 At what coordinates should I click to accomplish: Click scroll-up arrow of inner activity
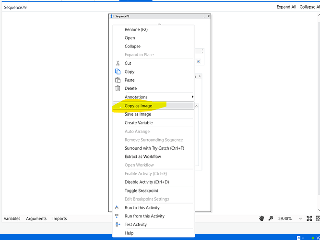[196, 106]
